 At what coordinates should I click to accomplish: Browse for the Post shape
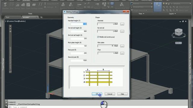[122, 53]
